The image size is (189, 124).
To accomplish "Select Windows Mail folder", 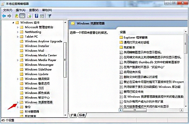I will point(34,51).
